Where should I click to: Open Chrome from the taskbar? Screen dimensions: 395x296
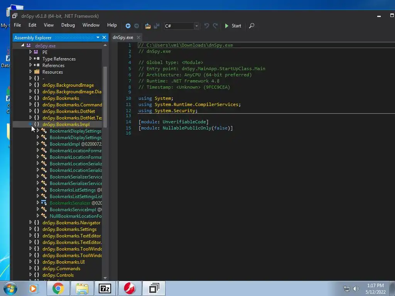coord(58,288)
